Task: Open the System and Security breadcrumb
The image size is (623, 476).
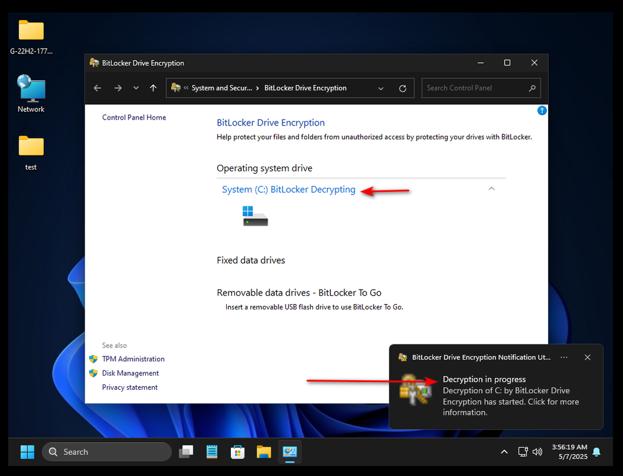Action: click(x=222, y=88)
